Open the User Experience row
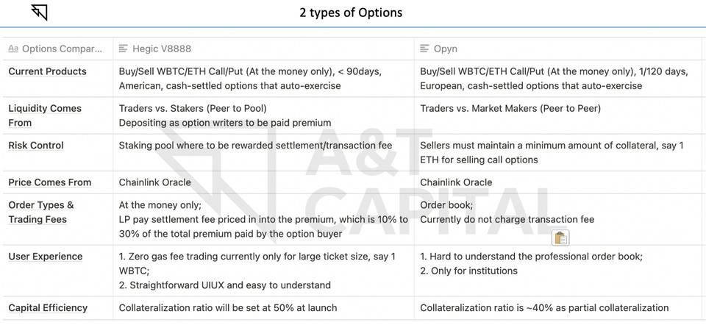 pos(45,257)
